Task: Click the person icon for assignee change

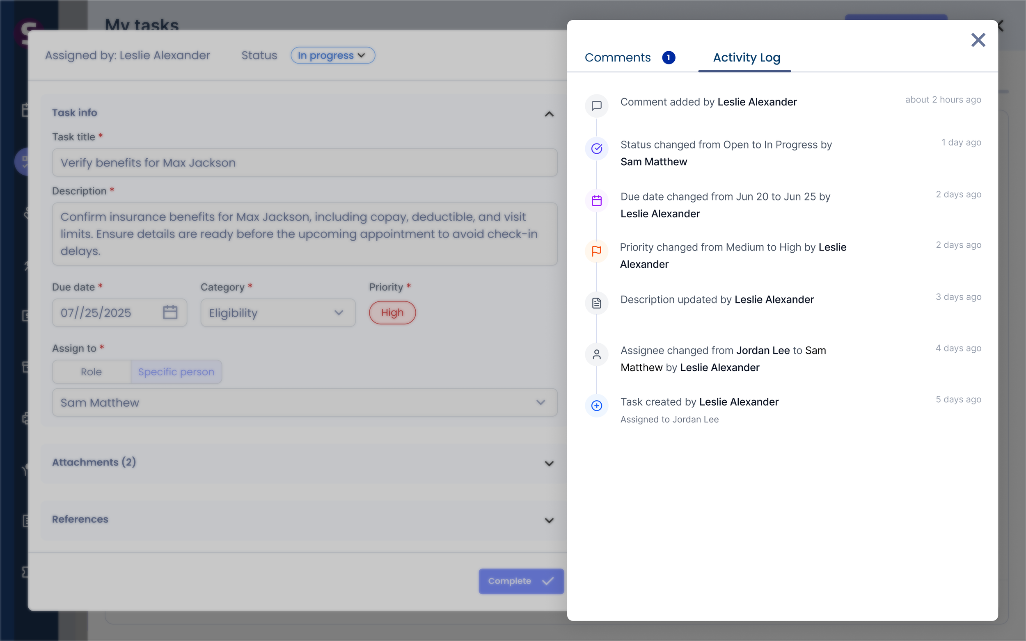Action: click(x=596, y=354)
